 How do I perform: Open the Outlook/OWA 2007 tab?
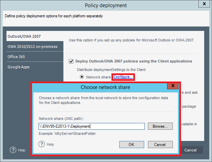(x=35, y=36)
